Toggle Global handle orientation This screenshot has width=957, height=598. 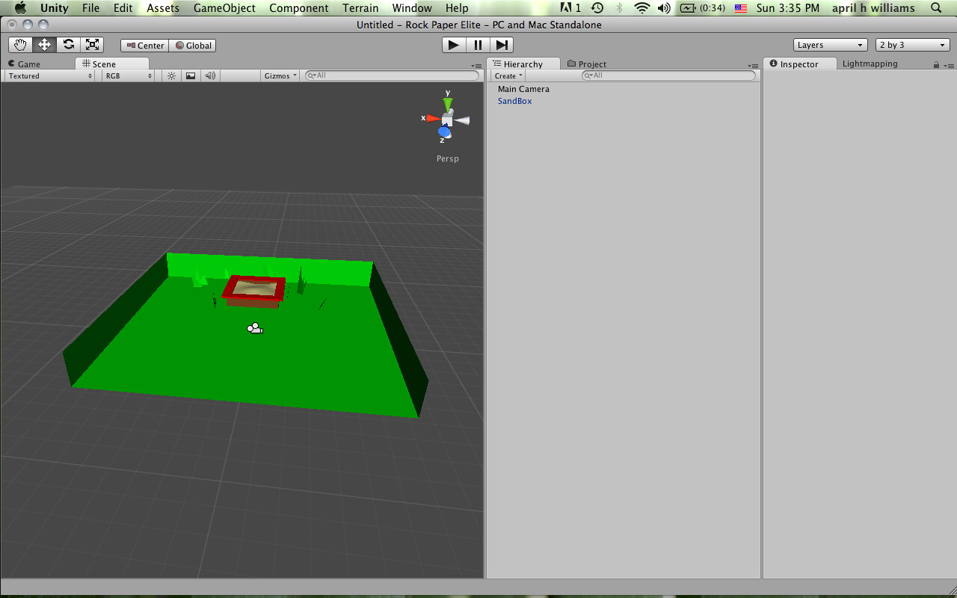tap(192, 45)
